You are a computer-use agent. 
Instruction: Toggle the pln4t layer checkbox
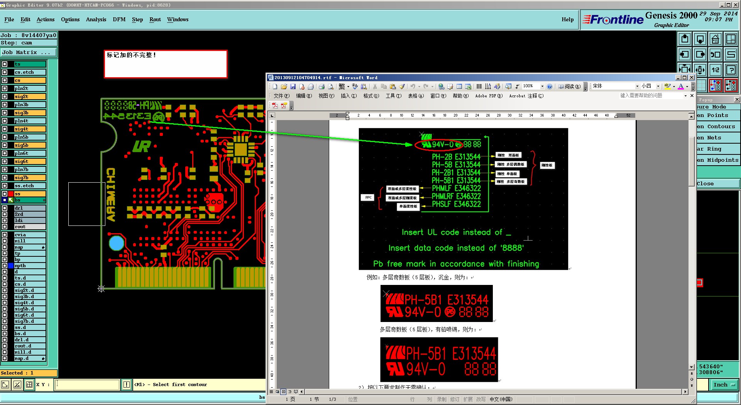(5, 121)
